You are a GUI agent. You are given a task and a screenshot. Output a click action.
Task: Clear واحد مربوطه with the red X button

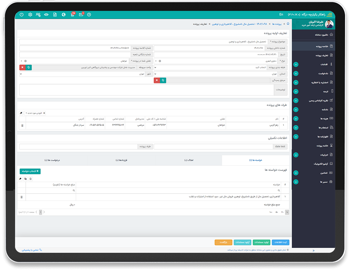pos(22,67)
